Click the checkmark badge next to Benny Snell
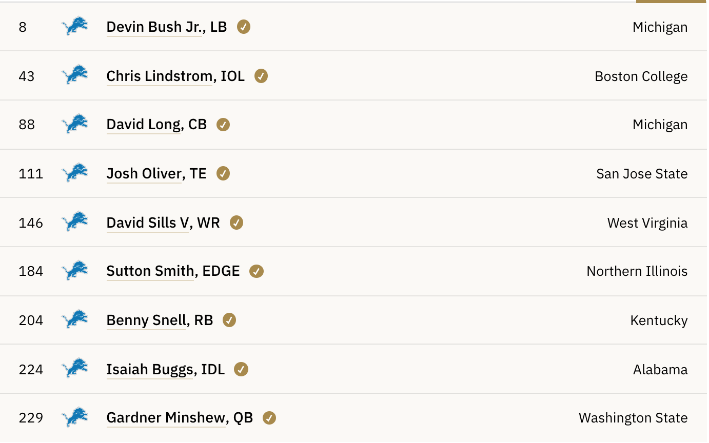This screenshot has width=709, height=443. 229,320
